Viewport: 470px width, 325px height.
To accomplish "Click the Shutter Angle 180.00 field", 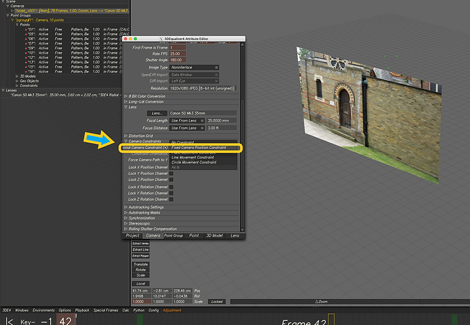I will [177, 60].
